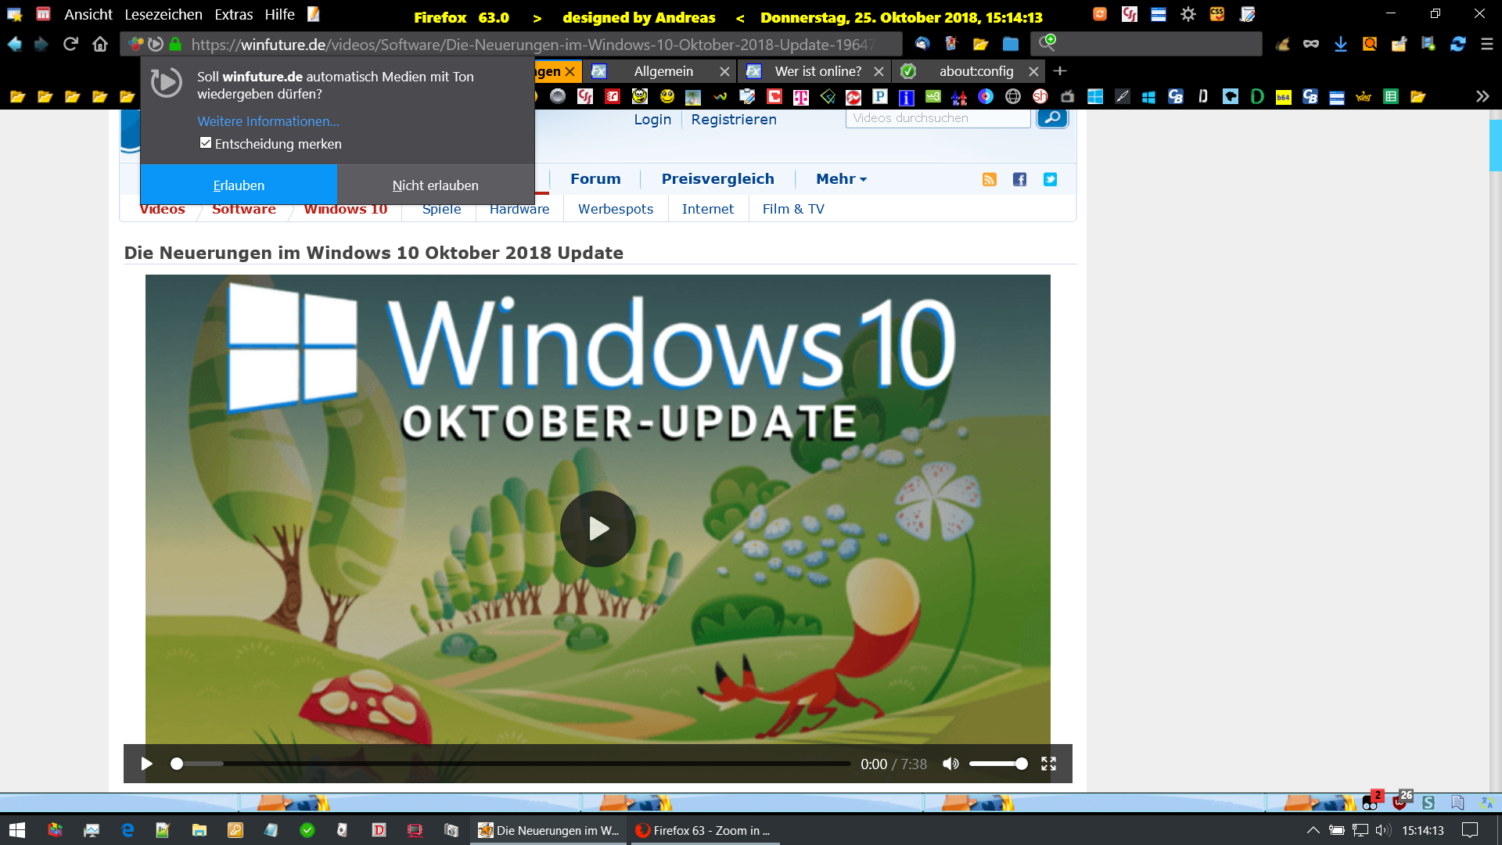Toggle Entscheidung merken checkbox
Viewport: 1502px width, 845px height.
[x=206, y=143]
